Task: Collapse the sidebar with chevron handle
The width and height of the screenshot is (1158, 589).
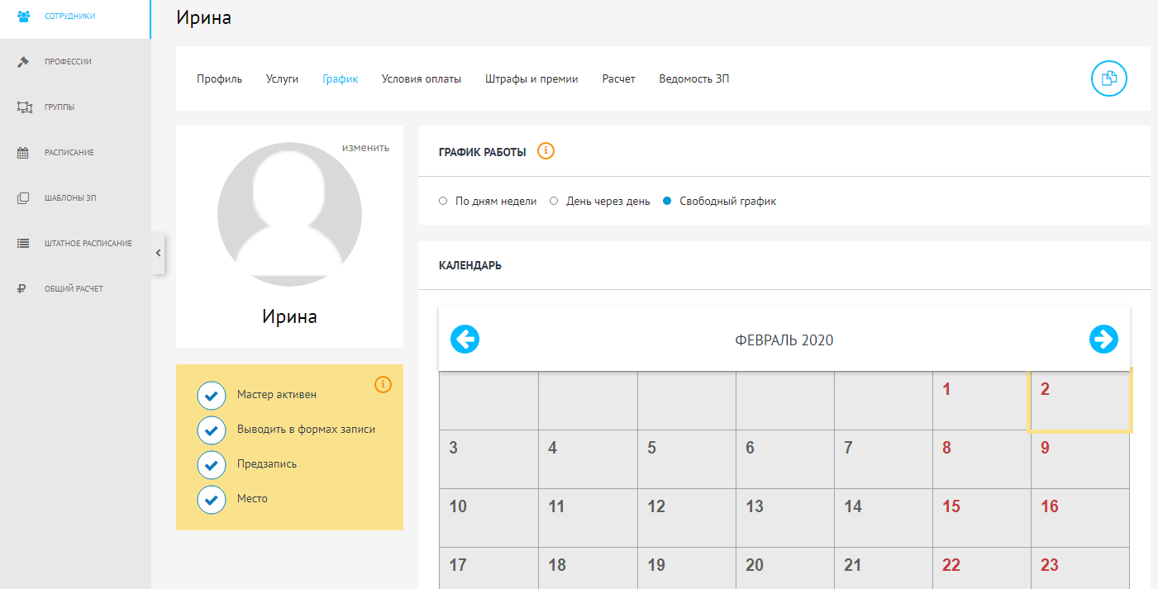Action: 158,253
